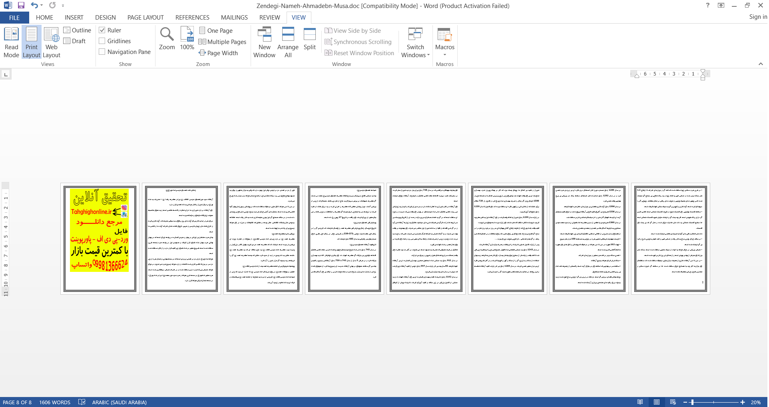Viewport: 769px width, 407px height.
Task: Click Reset Window Position
Action: (x=359, y=53)
